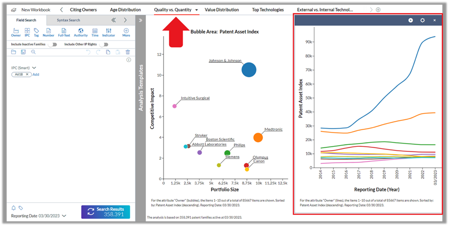Open the Top Technologies tab
Screen dimensions: 449x226
pyautogui.click(x=268, y=10)
